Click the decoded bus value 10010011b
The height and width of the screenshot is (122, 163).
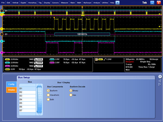(82, 34)
